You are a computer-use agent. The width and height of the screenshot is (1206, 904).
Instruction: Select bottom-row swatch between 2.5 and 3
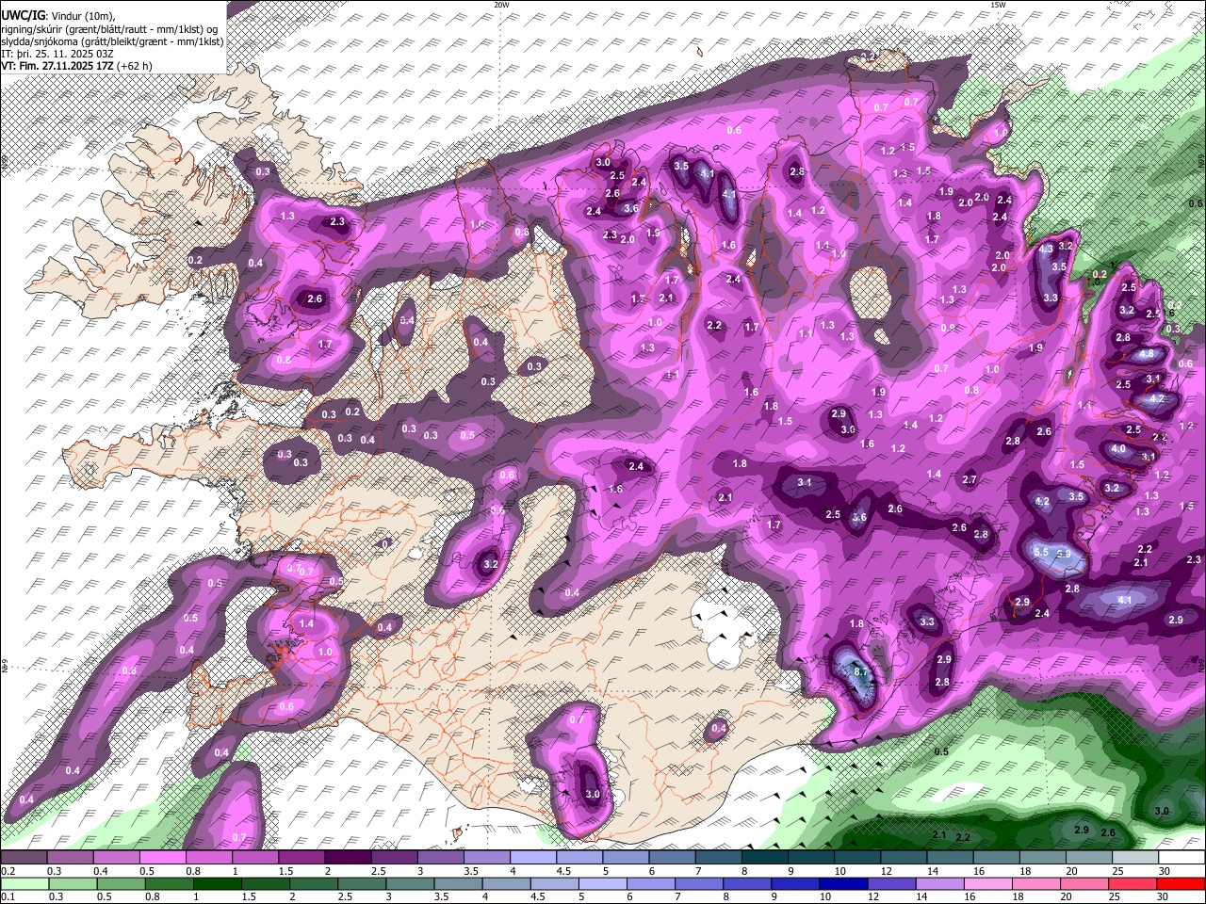[362, 883]
